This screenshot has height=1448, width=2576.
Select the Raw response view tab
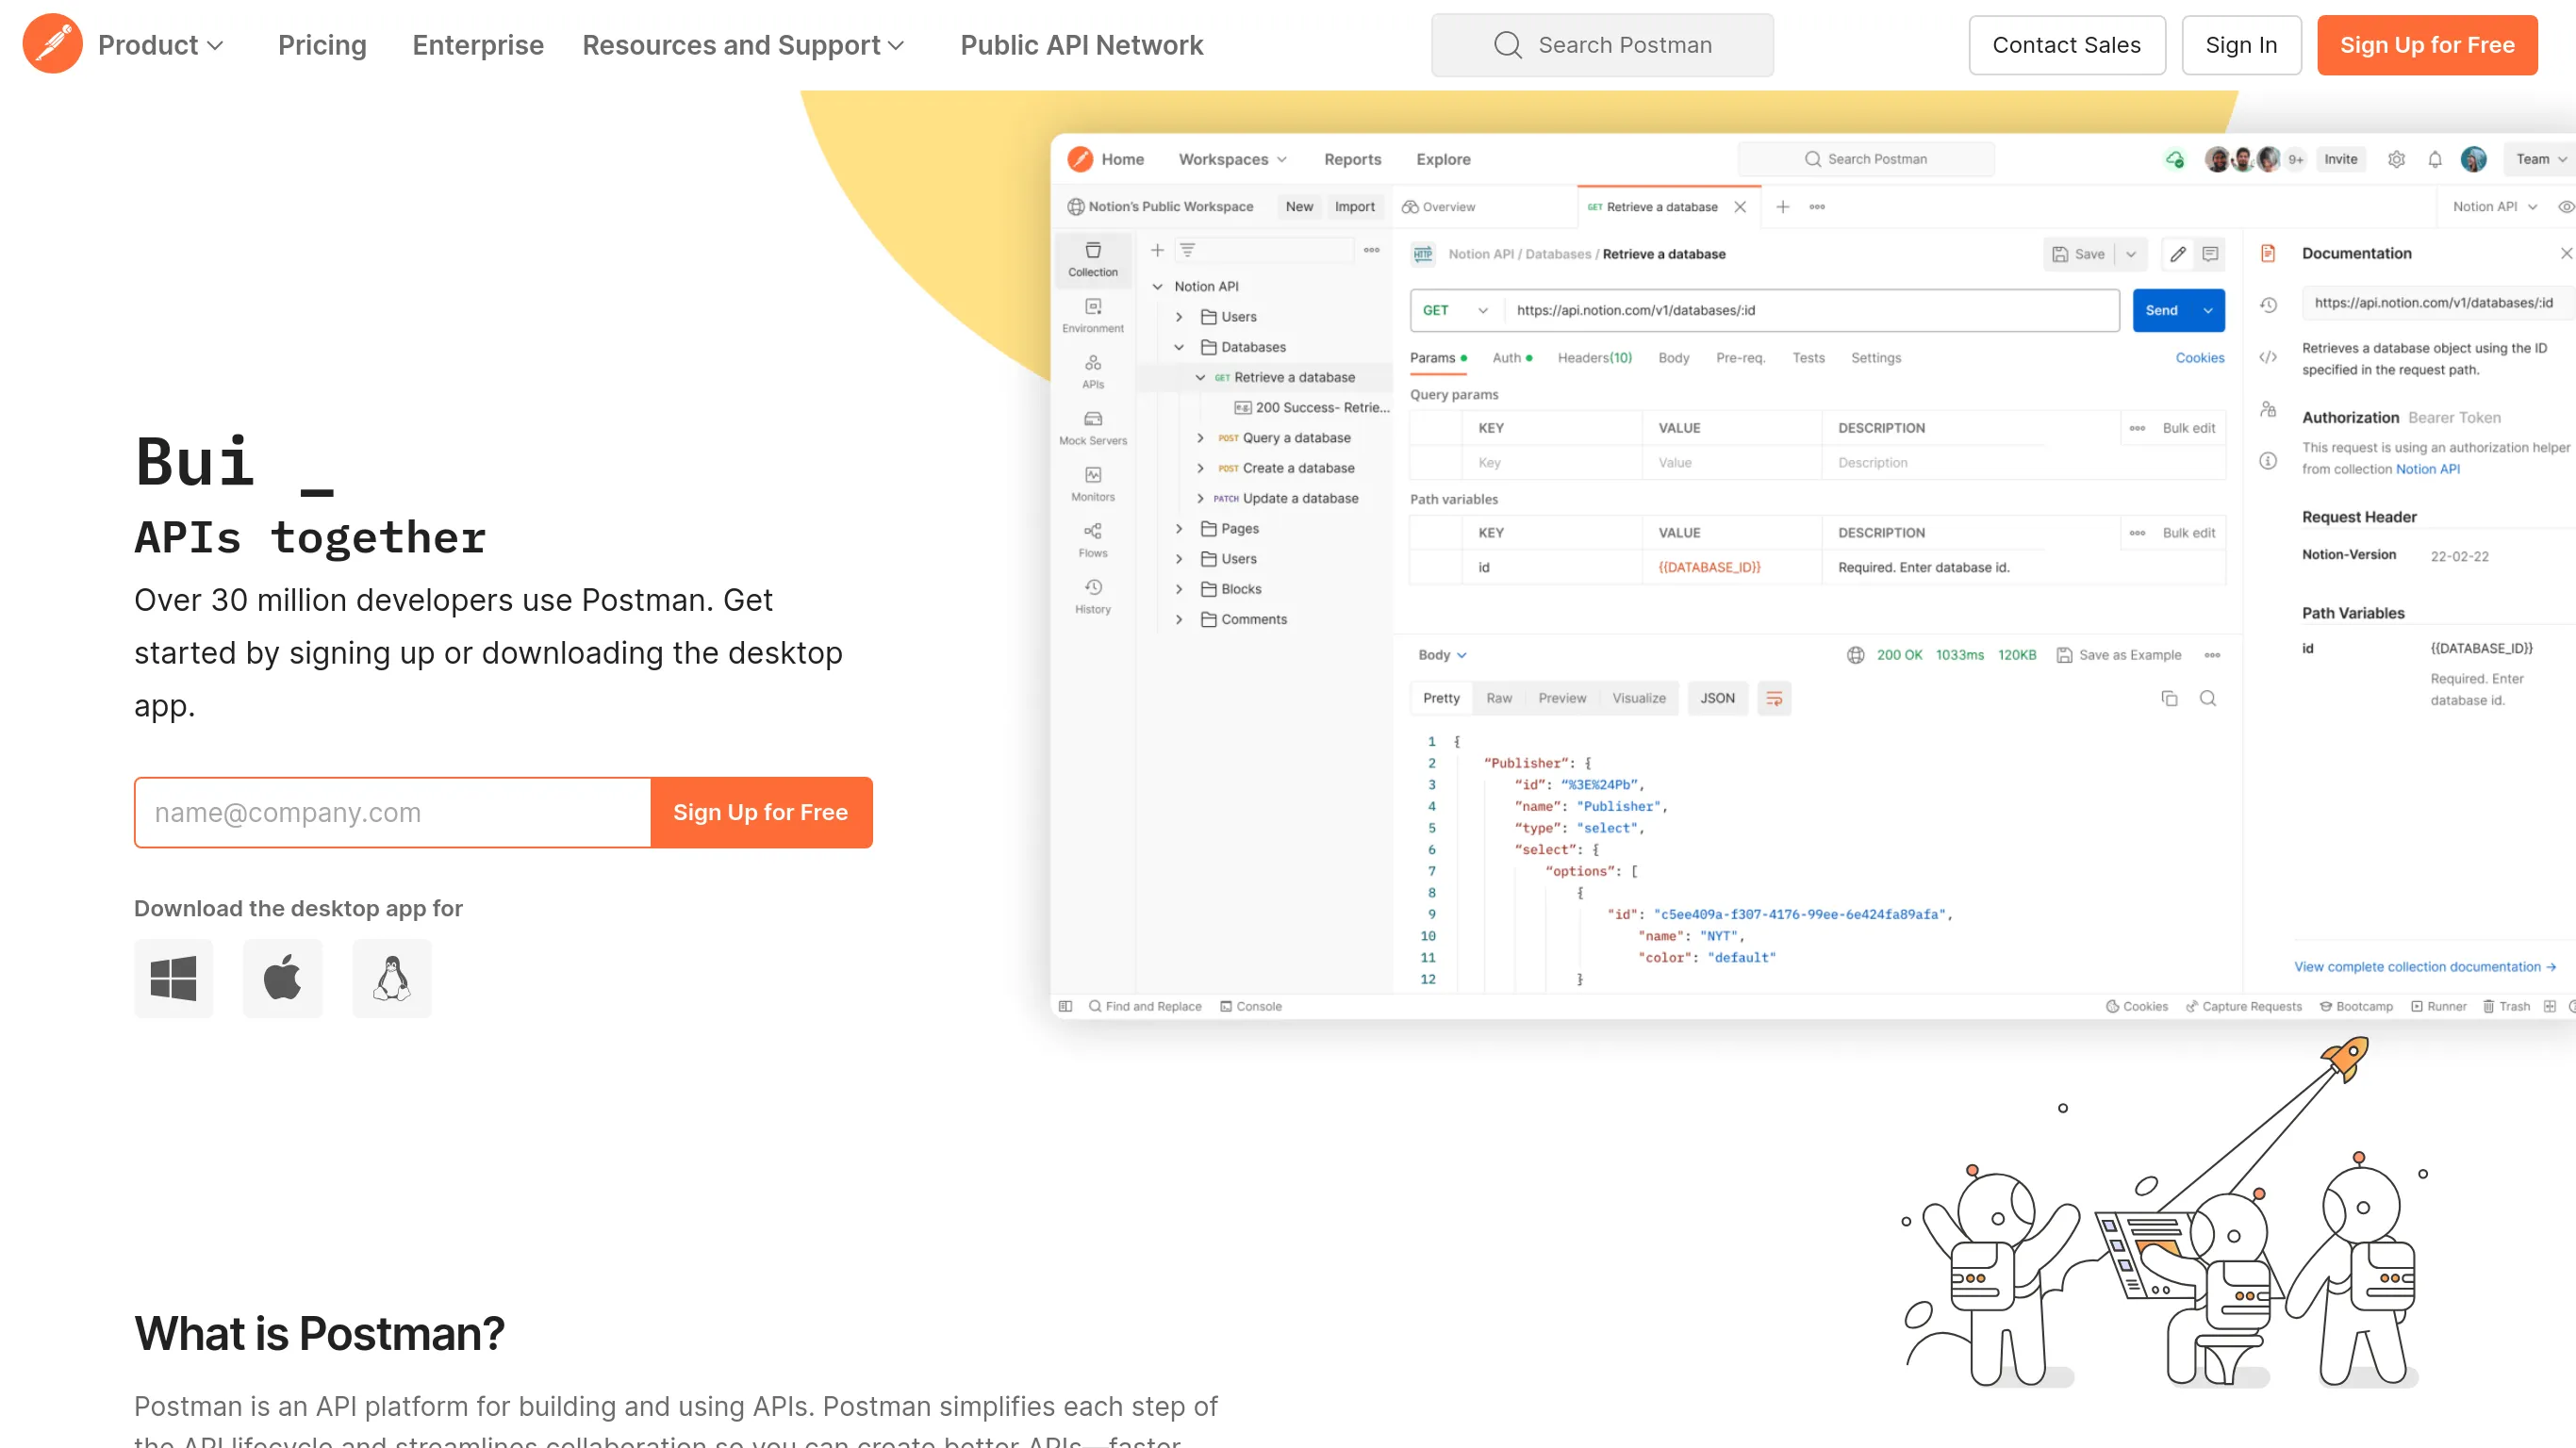(1498, 698)
